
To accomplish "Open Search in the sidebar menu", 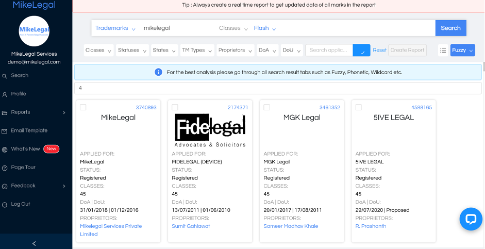I will point(20,75).
